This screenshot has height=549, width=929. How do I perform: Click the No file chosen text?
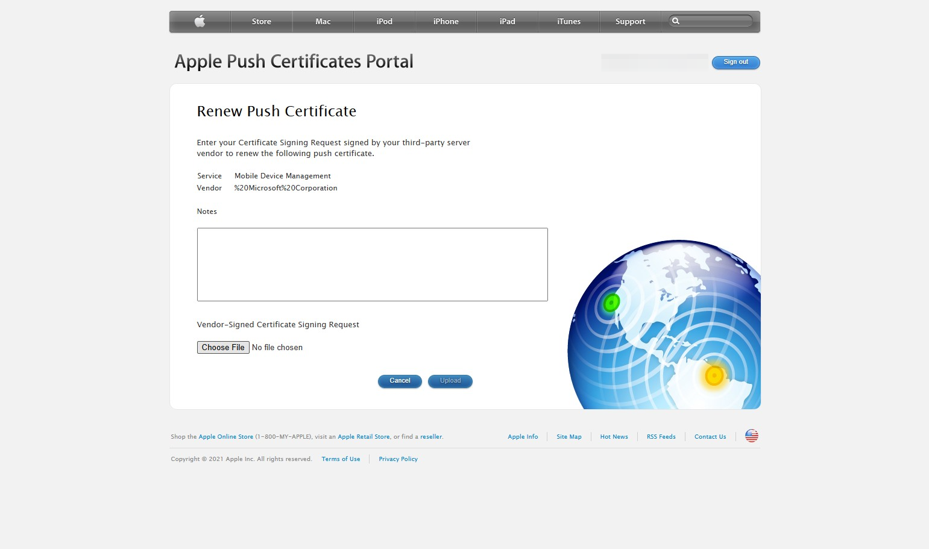click(x=277, y=348)
